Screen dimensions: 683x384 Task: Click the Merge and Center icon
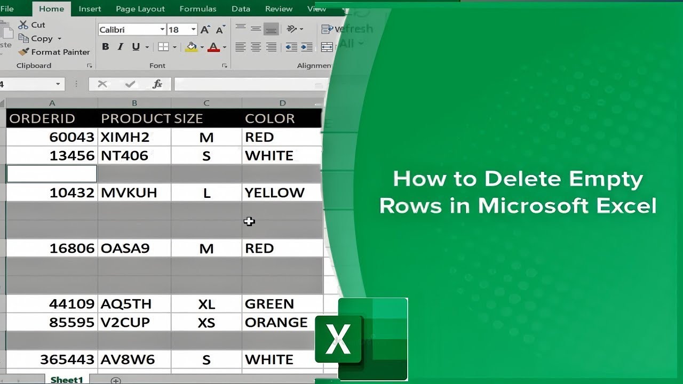pos(327,47)
